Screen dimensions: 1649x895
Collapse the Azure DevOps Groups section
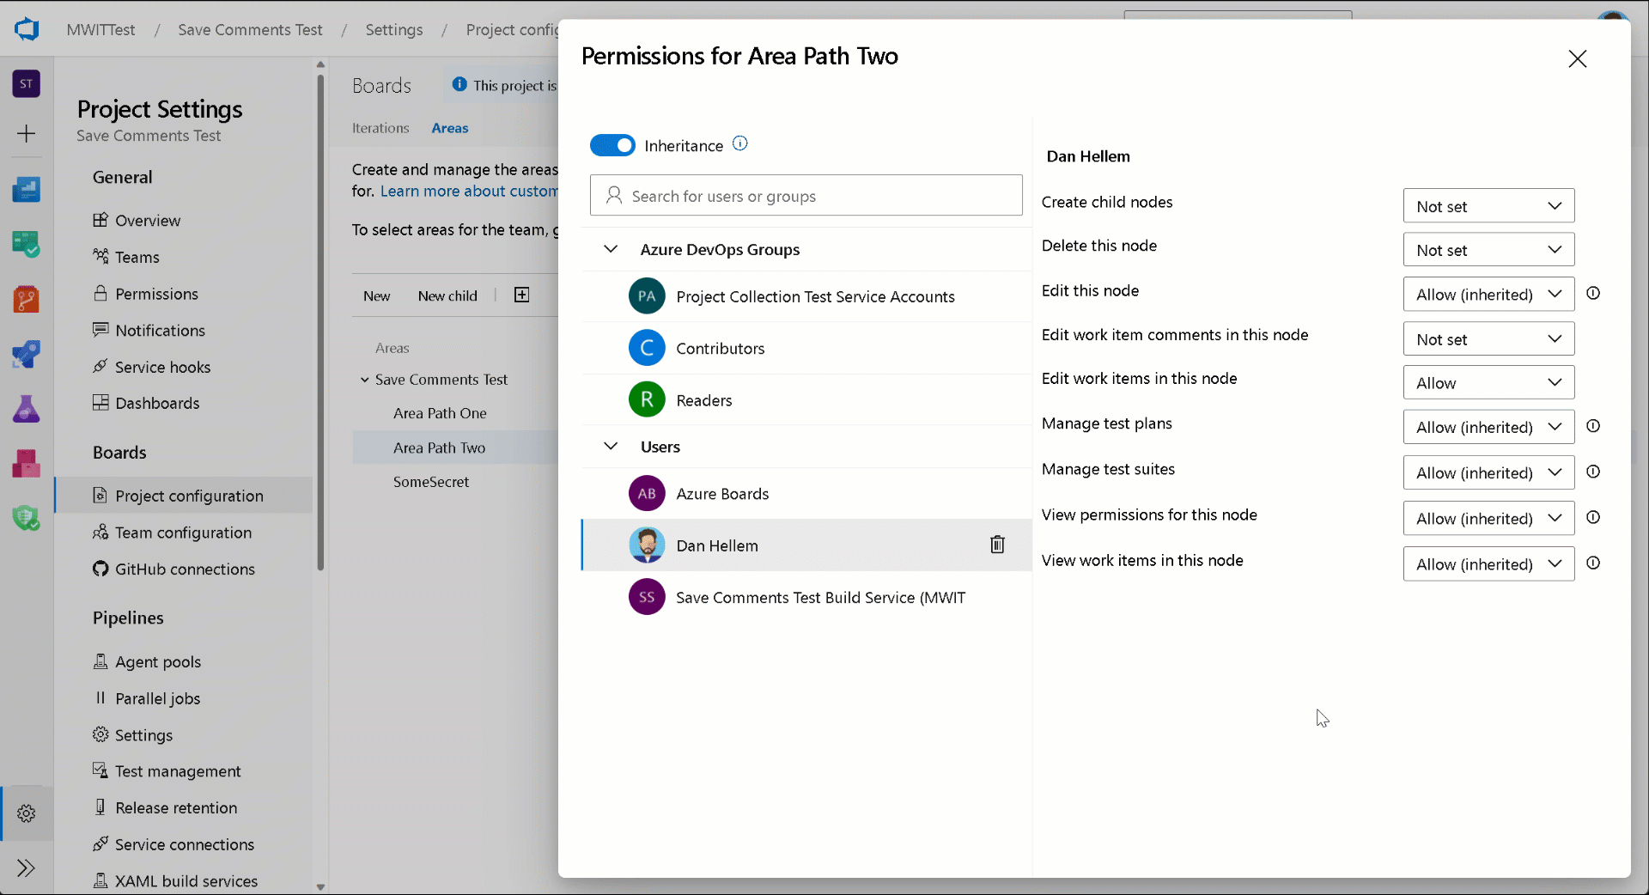pos(611,249)
